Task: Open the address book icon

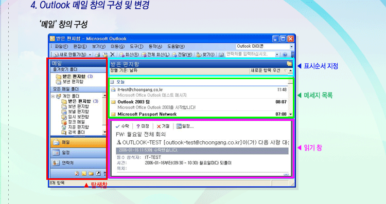Action: tap(221, 54)
